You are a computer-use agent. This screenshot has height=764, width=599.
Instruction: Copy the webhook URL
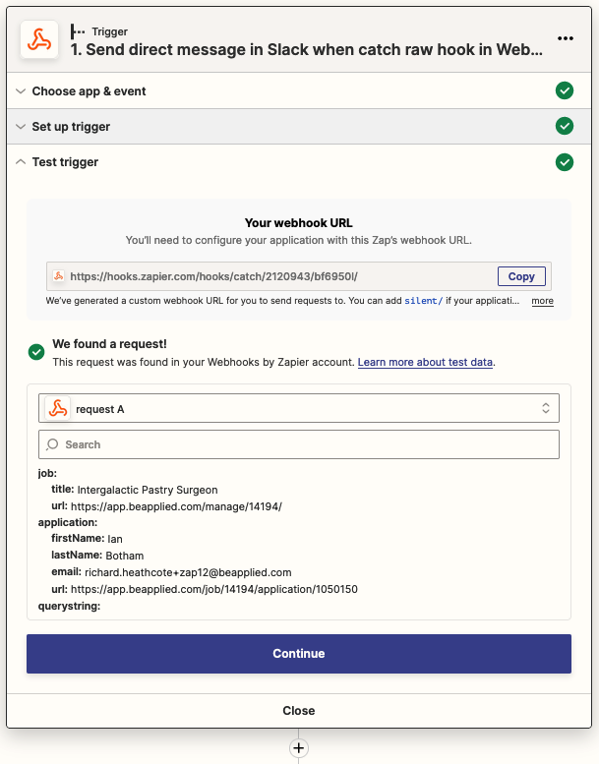[x=521, y=276]
